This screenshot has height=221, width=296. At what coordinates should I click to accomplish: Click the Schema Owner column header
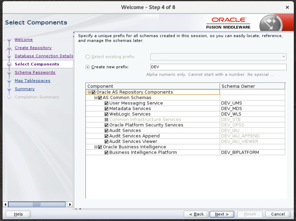click(x=252, y=86)
